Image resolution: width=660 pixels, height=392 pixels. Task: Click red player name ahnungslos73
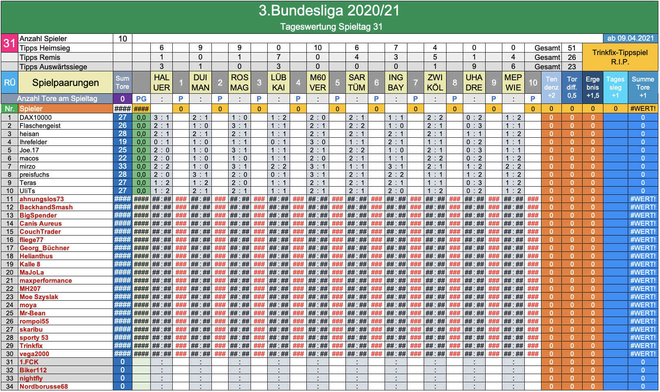(42, 199)
